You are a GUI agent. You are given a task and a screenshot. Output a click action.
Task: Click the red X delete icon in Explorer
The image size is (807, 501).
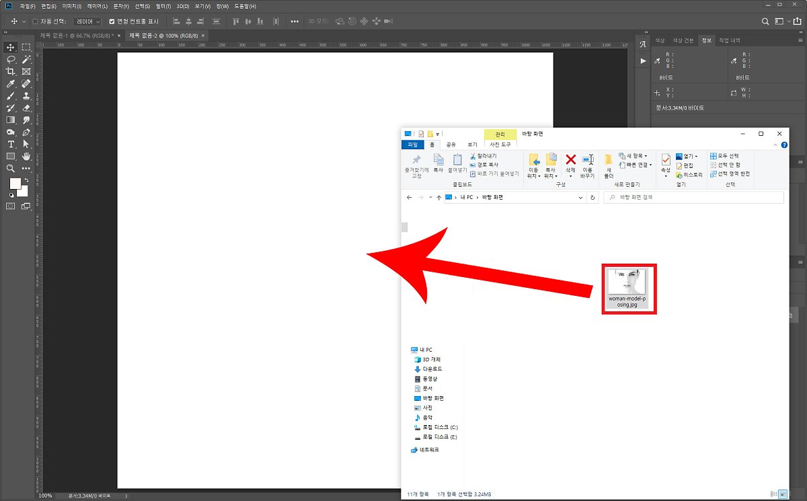(570, 159)
